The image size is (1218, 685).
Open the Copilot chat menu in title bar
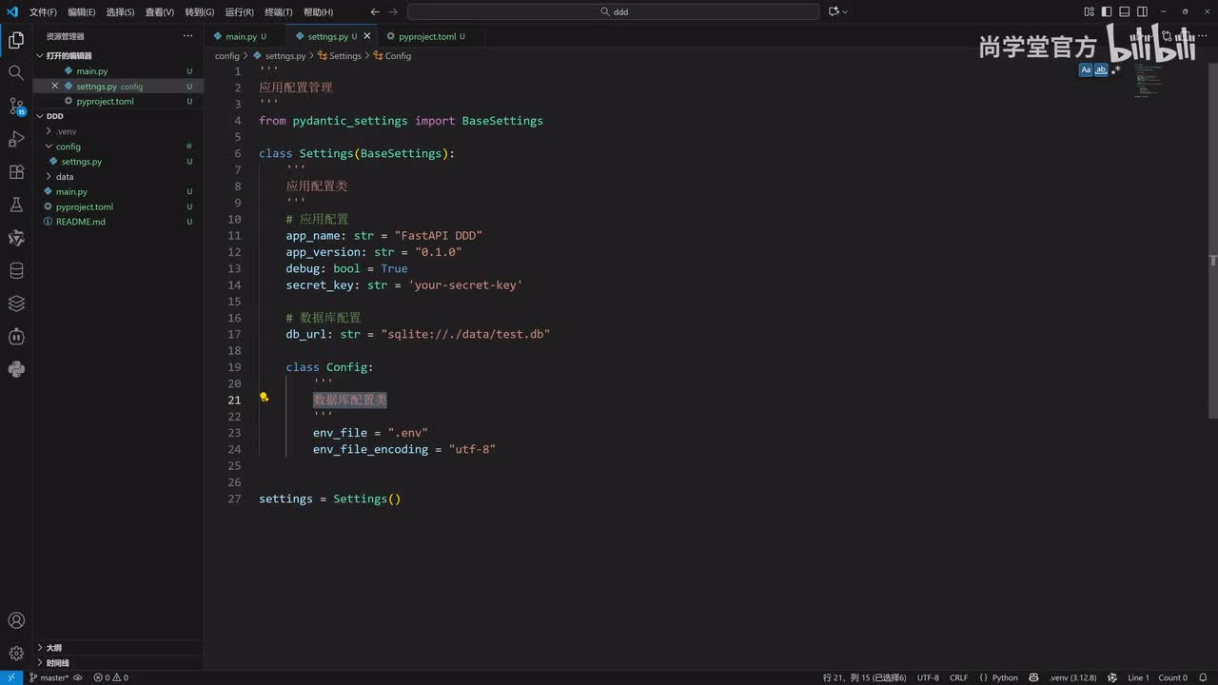[837, 11]
